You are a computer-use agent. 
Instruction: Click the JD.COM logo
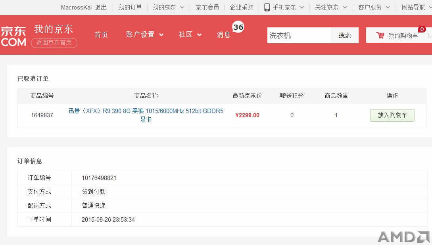tap(13, 36)
